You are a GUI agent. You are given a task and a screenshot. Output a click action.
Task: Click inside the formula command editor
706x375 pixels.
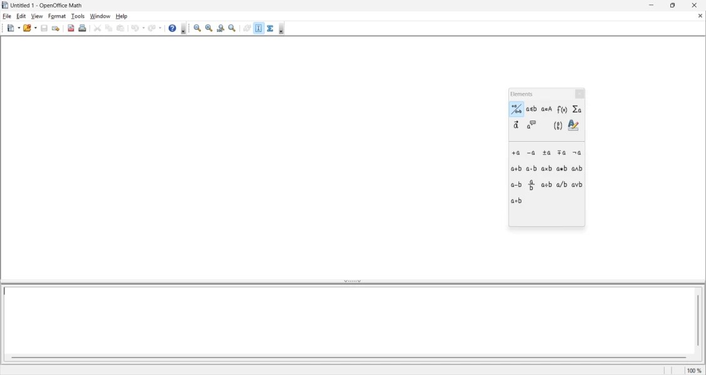tap(350, 319)
